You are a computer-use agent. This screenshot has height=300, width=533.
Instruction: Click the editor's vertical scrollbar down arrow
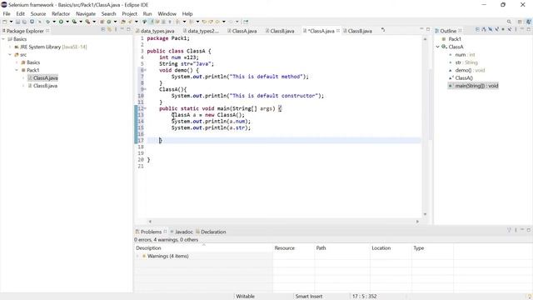click(x=425, y=214)
